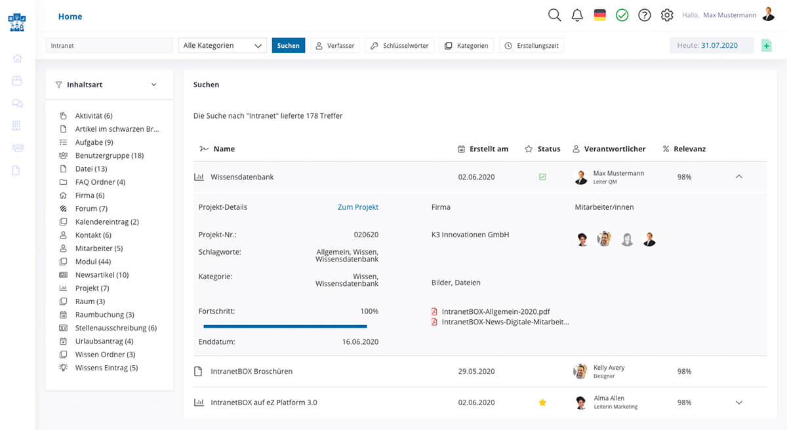Open the home icon in left sidebar

coord(17,58)
